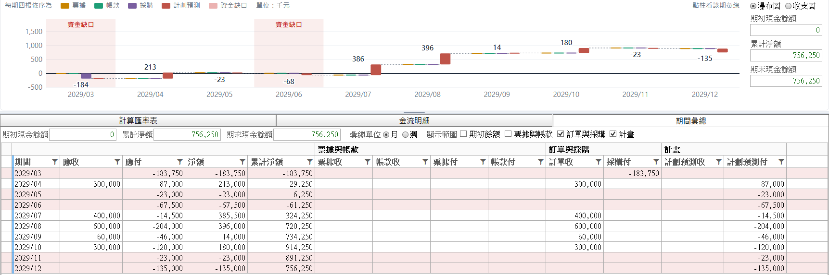Click the 累計淨額 field above the table
Image resolution: width=829 pixels, height=275 pixels.
pos(187,134)
